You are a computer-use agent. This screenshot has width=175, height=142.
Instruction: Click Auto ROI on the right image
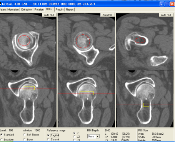pos(166,15)
